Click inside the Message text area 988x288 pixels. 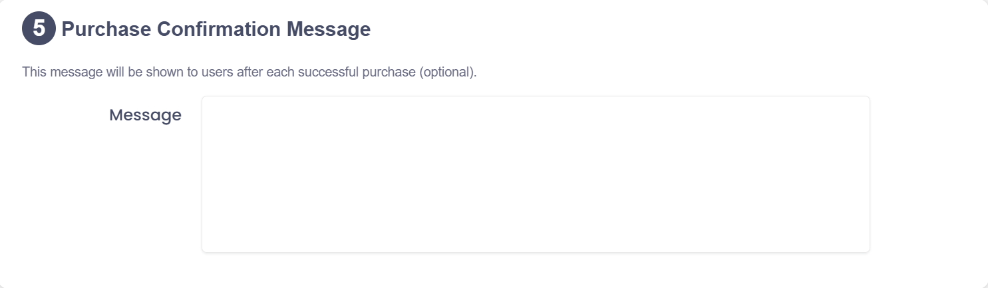pyautogui.click(x=536, y=174)
